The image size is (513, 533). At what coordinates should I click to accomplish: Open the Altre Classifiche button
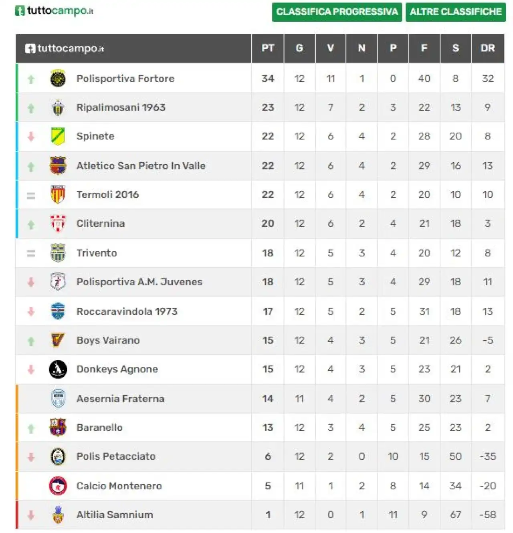point(456,12)
